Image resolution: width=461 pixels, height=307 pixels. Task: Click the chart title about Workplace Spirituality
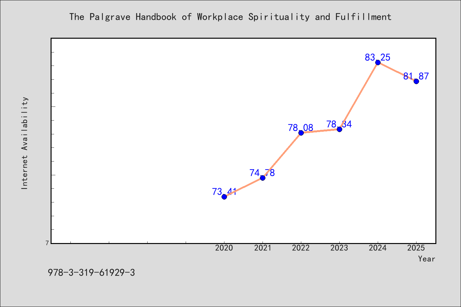(230, 17)
